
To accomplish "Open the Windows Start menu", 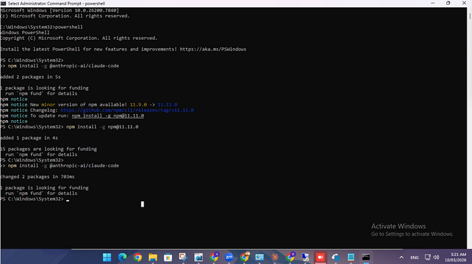I will (107, 257).
